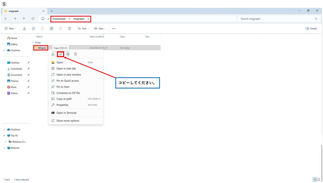Expand the Windows (C:) tree node
Image resolution: width=323 pixels, height=183 pixels.
(x=6, y=142)
